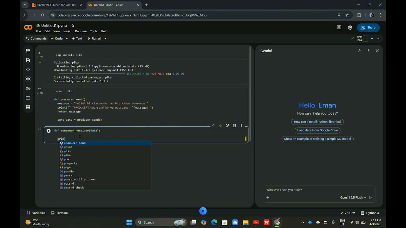
Task: Open the Gemini 2.5 Flash model selector
Action: click(x=353, y=197)
